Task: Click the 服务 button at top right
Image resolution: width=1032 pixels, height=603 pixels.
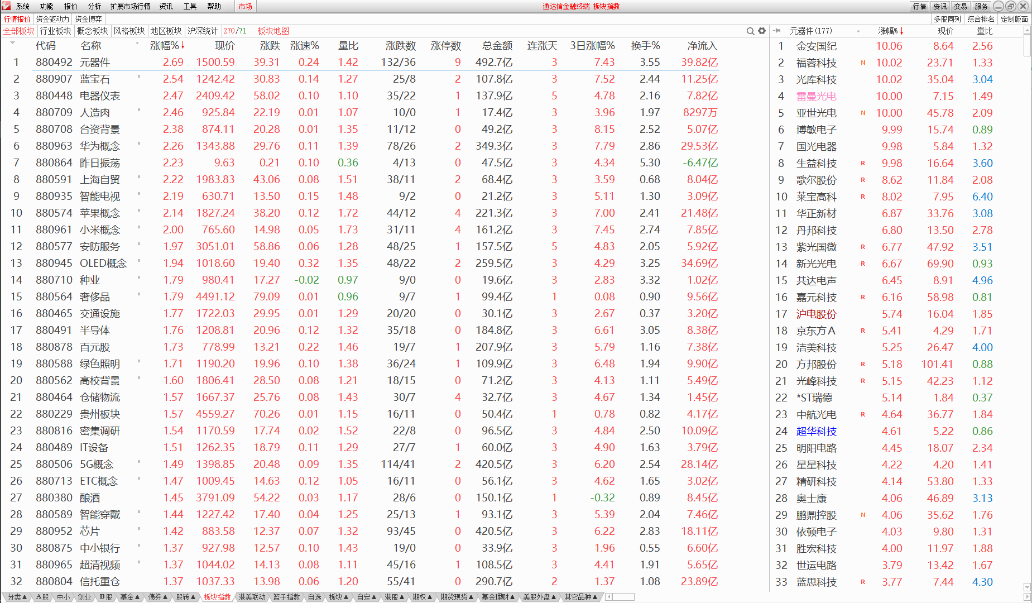Action: tap(981, 6)
